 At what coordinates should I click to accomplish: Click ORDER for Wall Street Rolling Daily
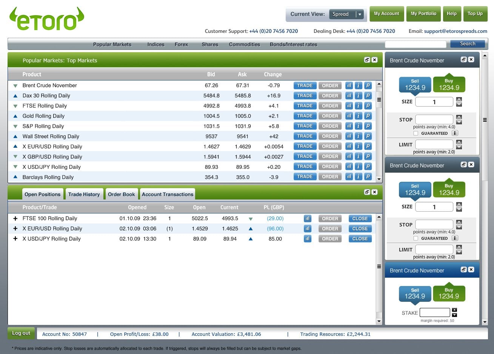coord(330,136)
